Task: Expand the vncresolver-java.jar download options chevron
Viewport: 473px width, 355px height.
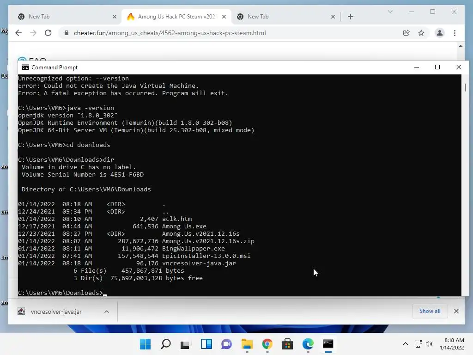Action: pos(107,312)
